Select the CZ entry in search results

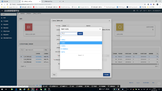point(81,40)
